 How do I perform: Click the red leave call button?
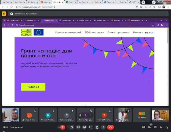[111, 127]
